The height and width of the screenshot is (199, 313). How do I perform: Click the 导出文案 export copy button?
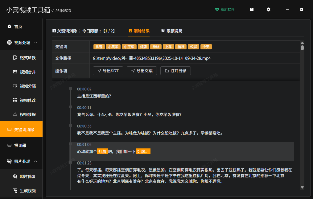tap(142, 71)
